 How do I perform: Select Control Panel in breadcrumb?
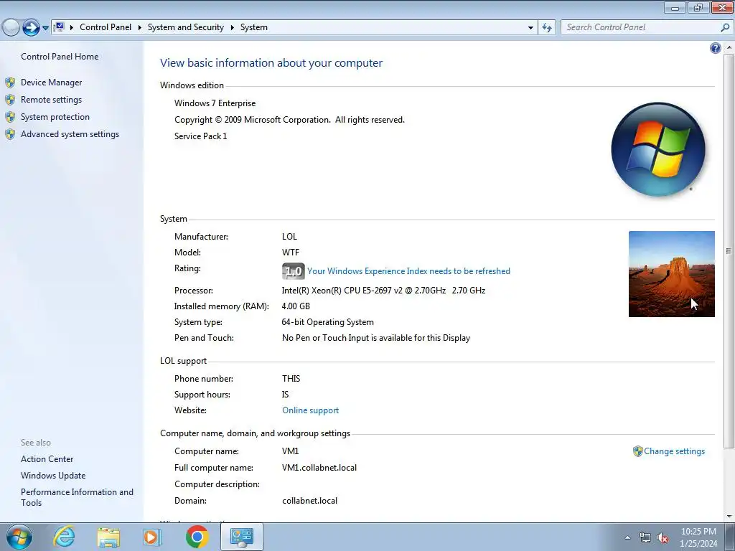(x=106, y=27)
